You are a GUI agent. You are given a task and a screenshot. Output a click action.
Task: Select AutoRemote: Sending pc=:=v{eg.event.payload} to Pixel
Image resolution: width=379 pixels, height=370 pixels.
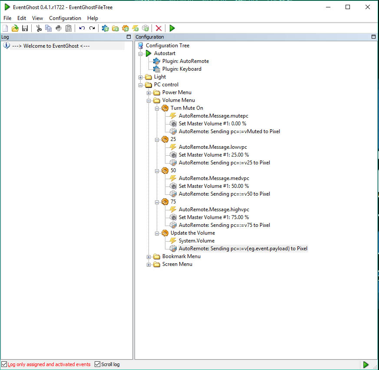243,249
